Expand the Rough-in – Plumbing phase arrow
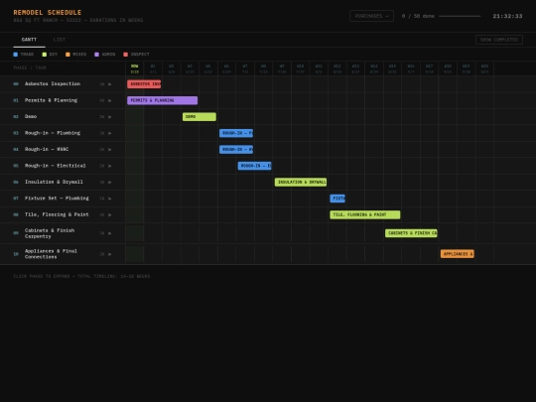This screenshot has width=536, height=402. [x=110, y=133]
